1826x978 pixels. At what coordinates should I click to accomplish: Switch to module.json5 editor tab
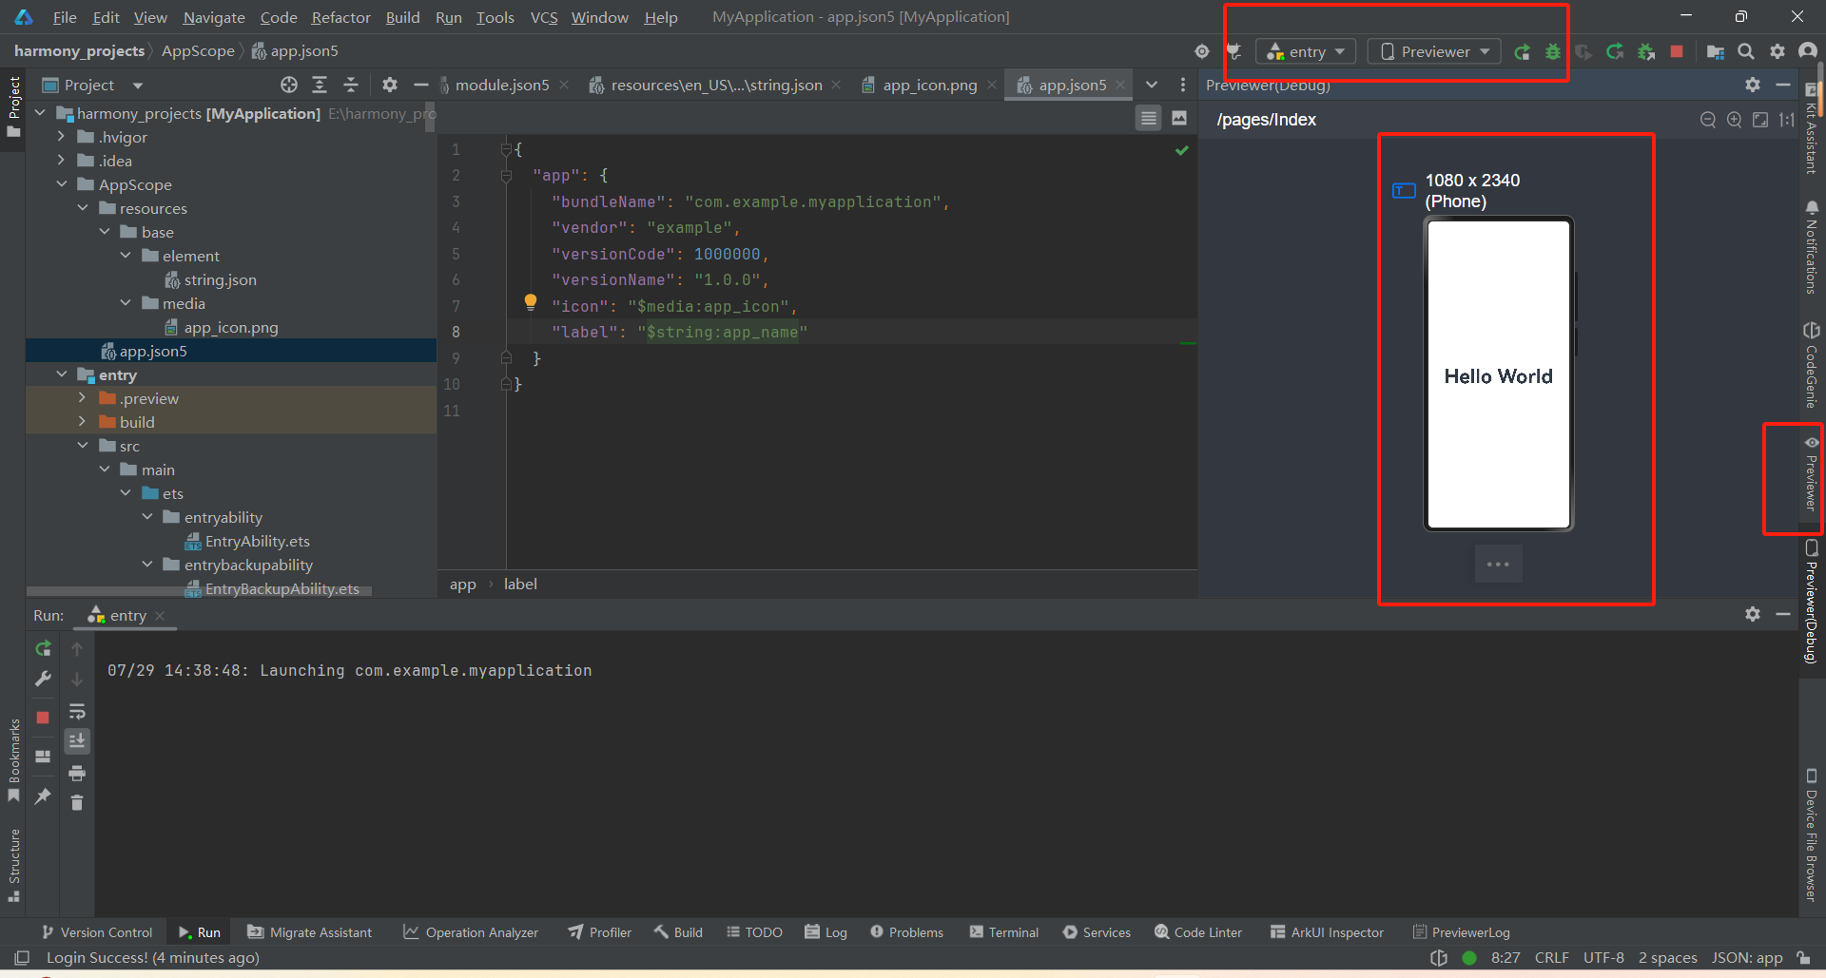pos(502,85)
